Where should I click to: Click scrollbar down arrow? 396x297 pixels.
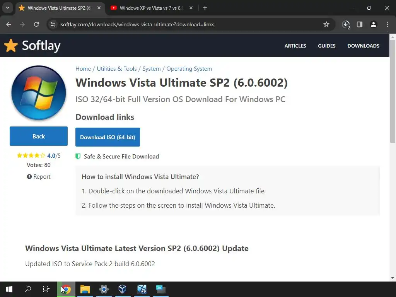pyautogui.click(x=393, y=278)
